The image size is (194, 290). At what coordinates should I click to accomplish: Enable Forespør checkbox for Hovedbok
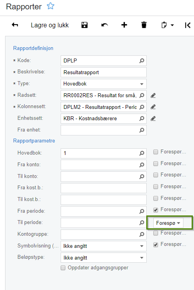pyautogui.click(x=156, y=152)
